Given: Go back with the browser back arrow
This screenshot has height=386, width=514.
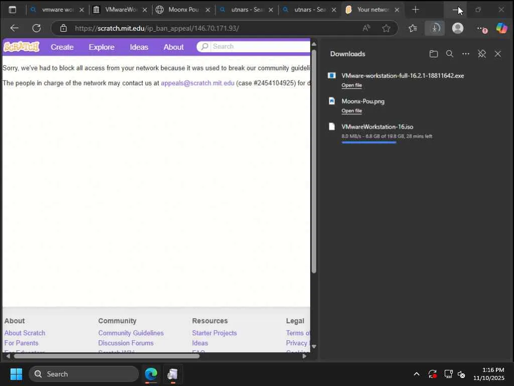Looking at the screenshot, I should (x=15, y=28).
